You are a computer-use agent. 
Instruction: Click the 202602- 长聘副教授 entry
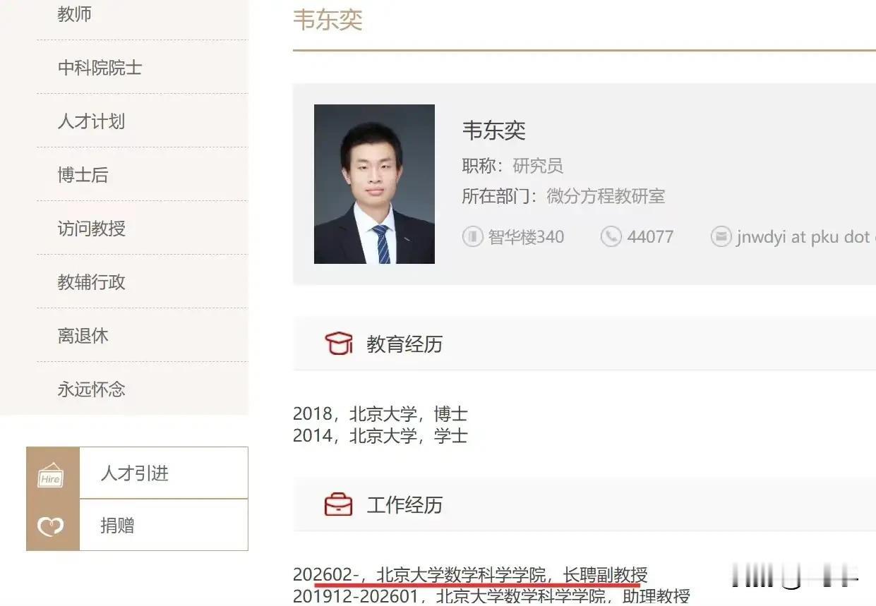click(470, 576)
